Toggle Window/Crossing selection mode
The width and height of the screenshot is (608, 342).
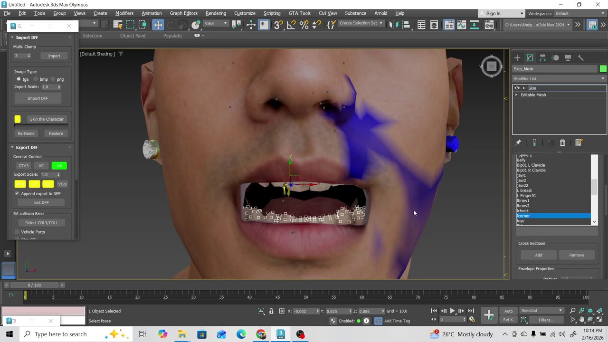142,25
